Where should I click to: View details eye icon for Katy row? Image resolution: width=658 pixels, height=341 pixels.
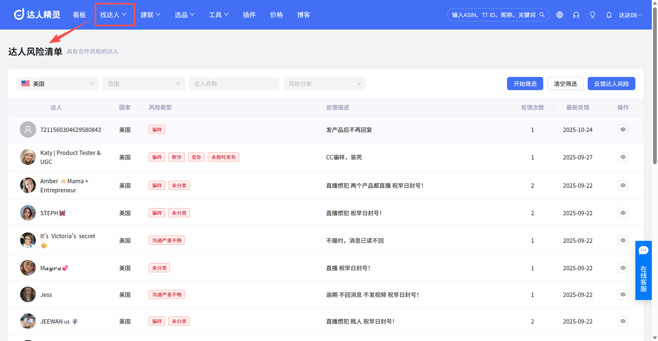tap(623, 157)
